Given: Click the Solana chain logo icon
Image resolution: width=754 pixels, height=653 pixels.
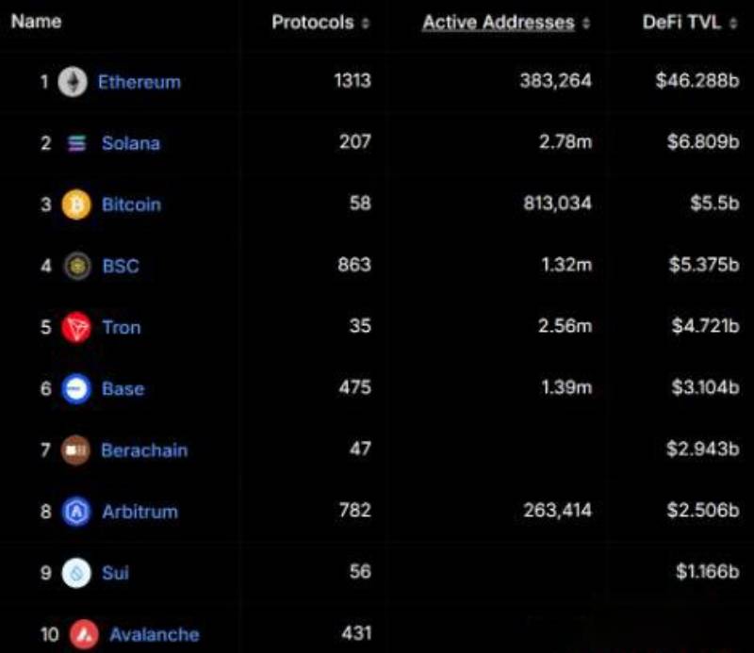Looking at the screenshot, I should [76, 143].
